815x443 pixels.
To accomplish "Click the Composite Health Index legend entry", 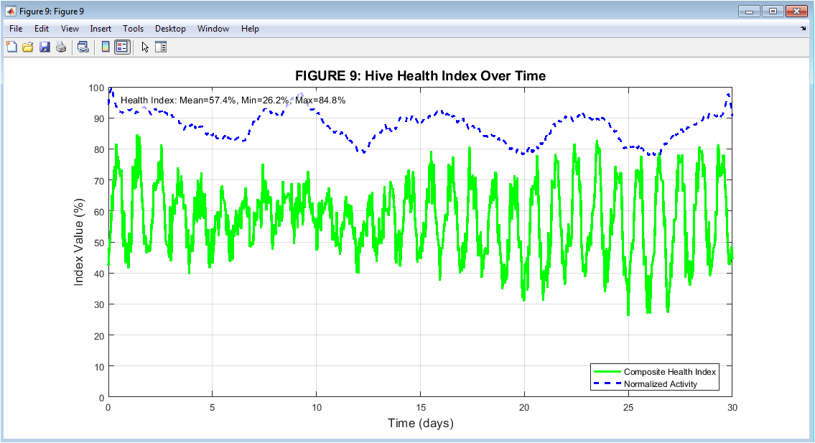I will click(x=669, y=372).
